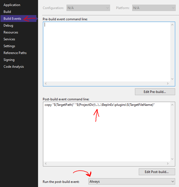This screenshot has height=187, width=179.
Task: Click the pre-build box scroll right arrow
Action: pos(168,84)
